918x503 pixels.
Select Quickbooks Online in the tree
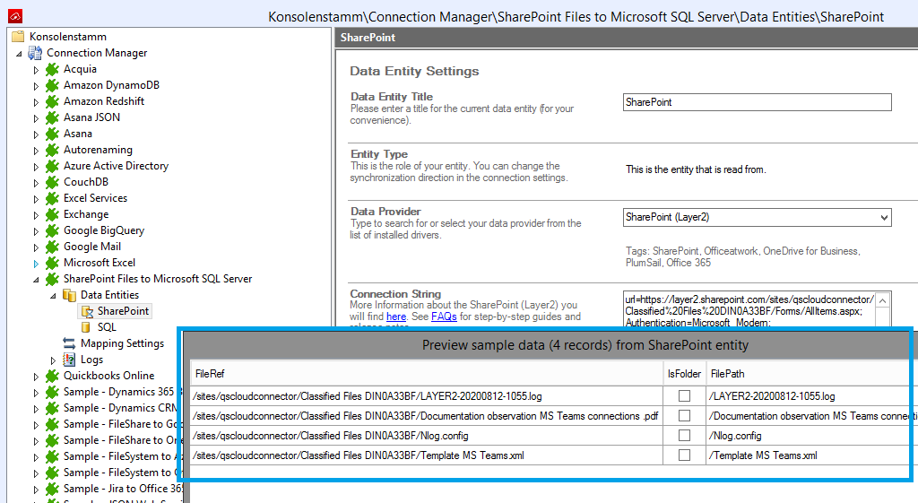108,376
